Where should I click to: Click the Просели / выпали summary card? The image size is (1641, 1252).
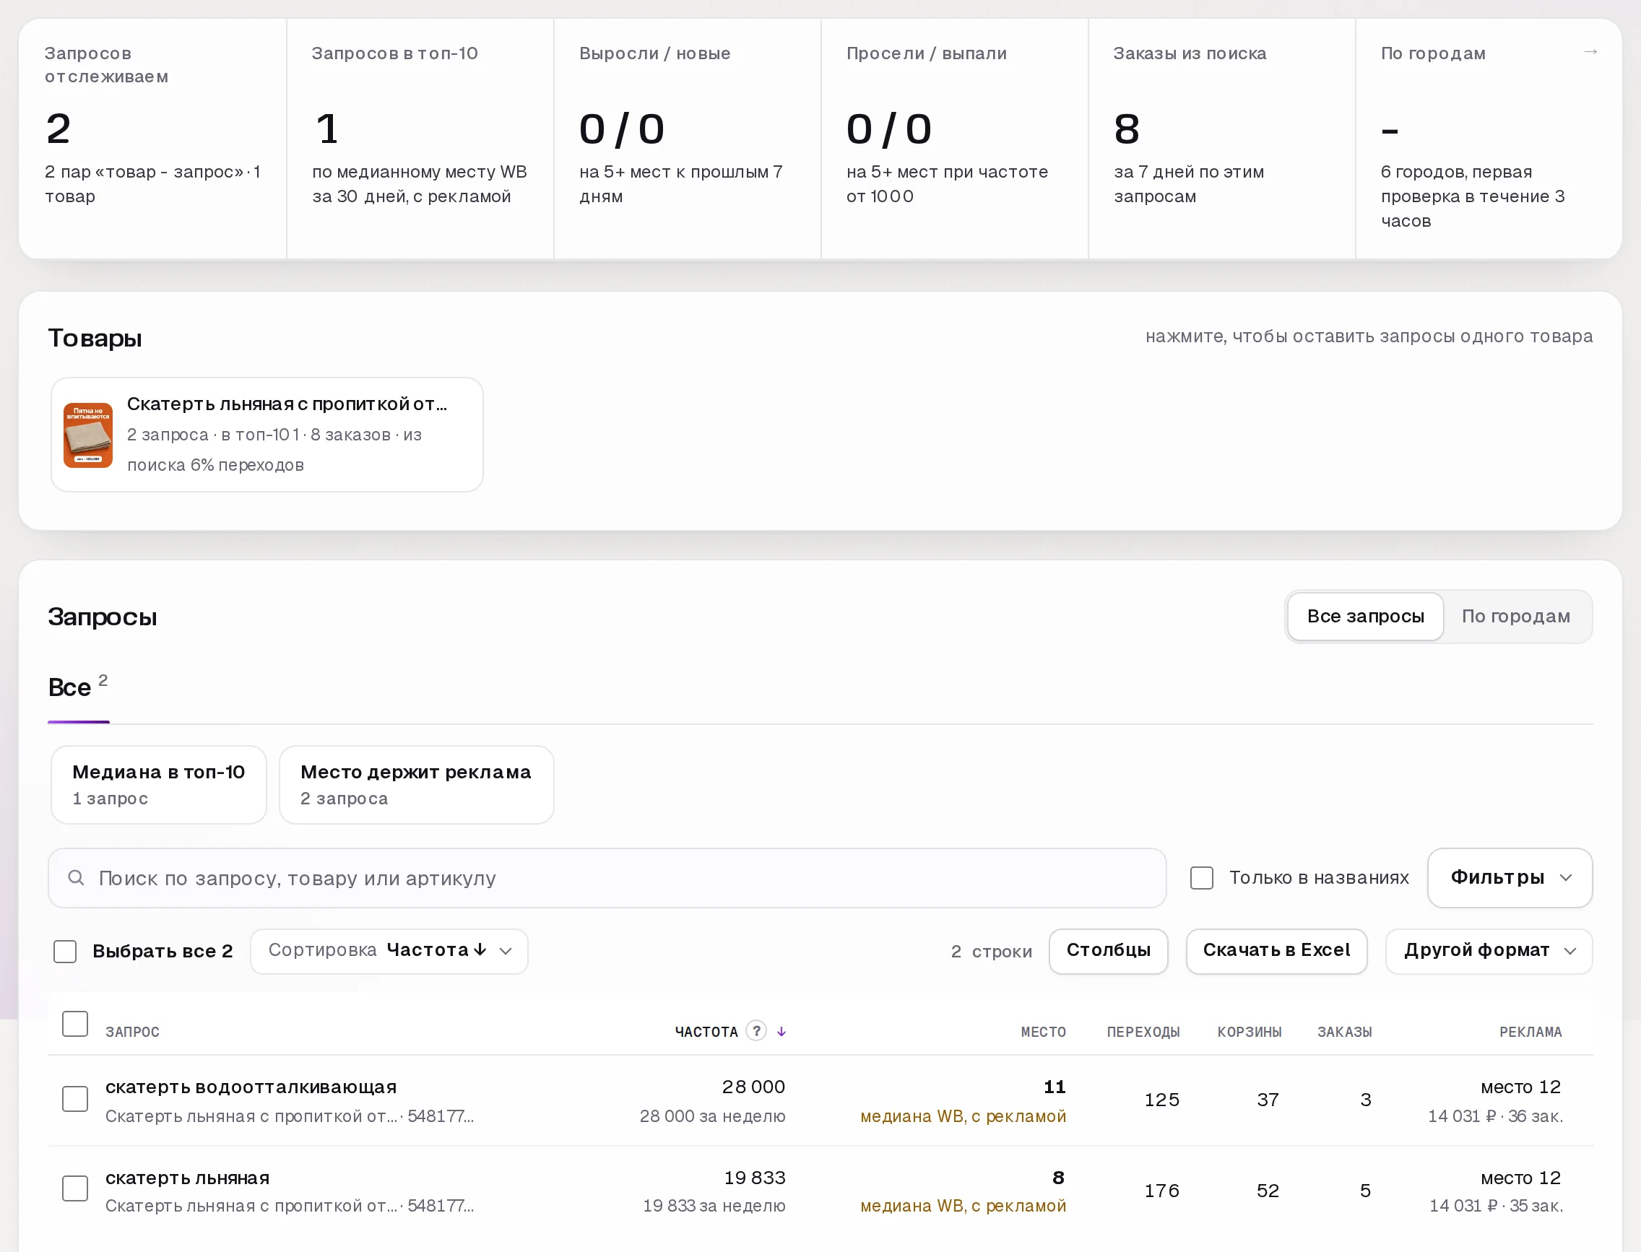pyautogui.click(x=954, y=139)
